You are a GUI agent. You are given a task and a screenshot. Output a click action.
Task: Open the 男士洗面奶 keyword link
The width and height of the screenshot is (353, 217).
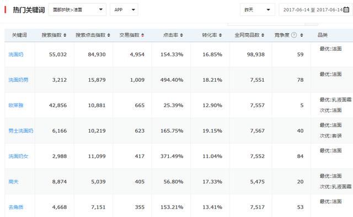21,131
